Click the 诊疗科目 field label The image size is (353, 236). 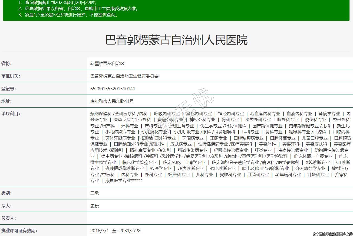click(x=11, y=114)
